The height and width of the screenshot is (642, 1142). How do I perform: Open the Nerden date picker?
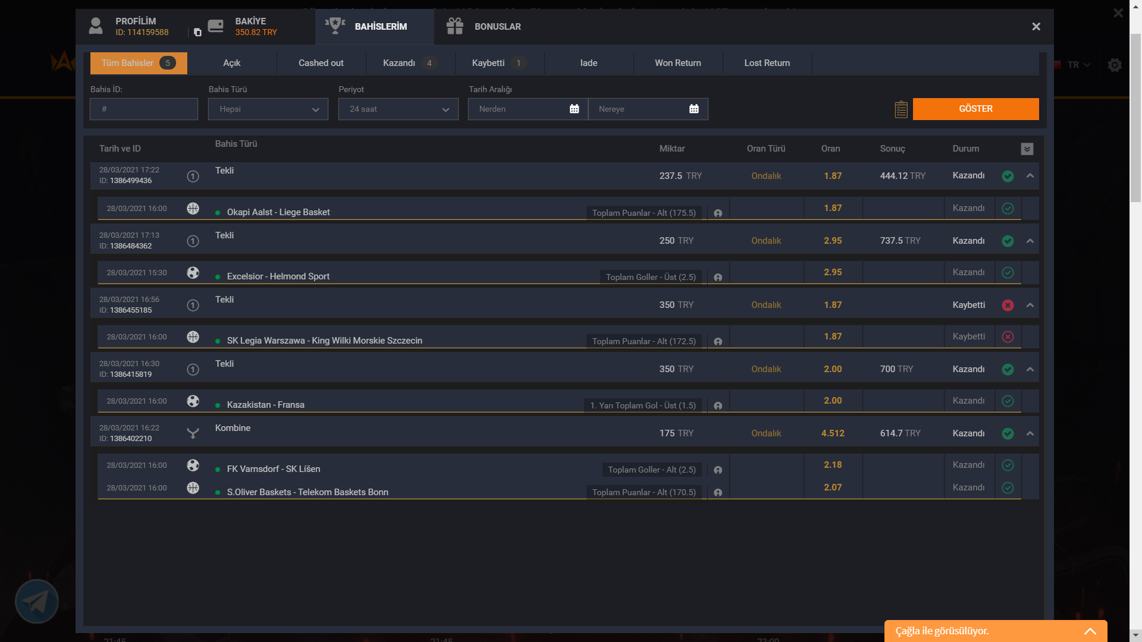pos(528,109)
